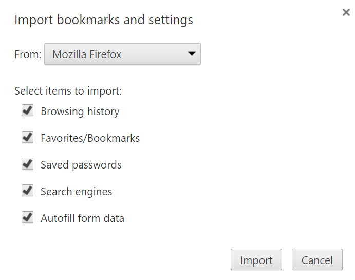Click the Autofill form data label text

click(x=83, y=218)
